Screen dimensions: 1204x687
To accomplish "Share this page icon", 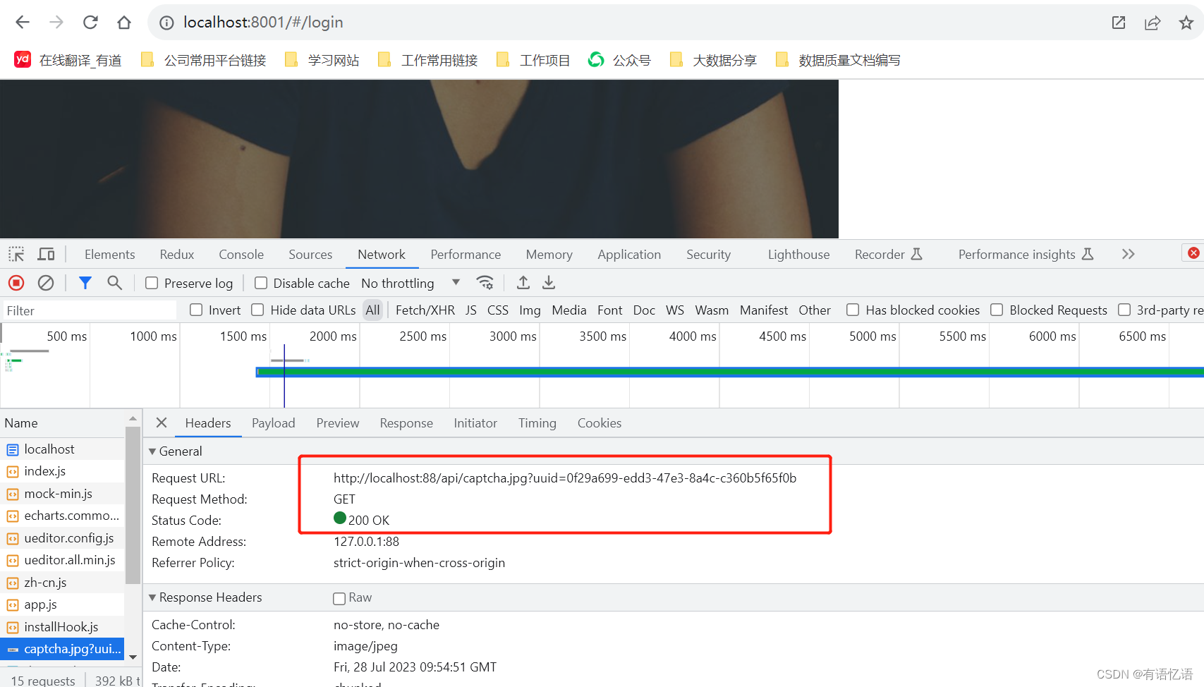I will (x=1153, y=23).
